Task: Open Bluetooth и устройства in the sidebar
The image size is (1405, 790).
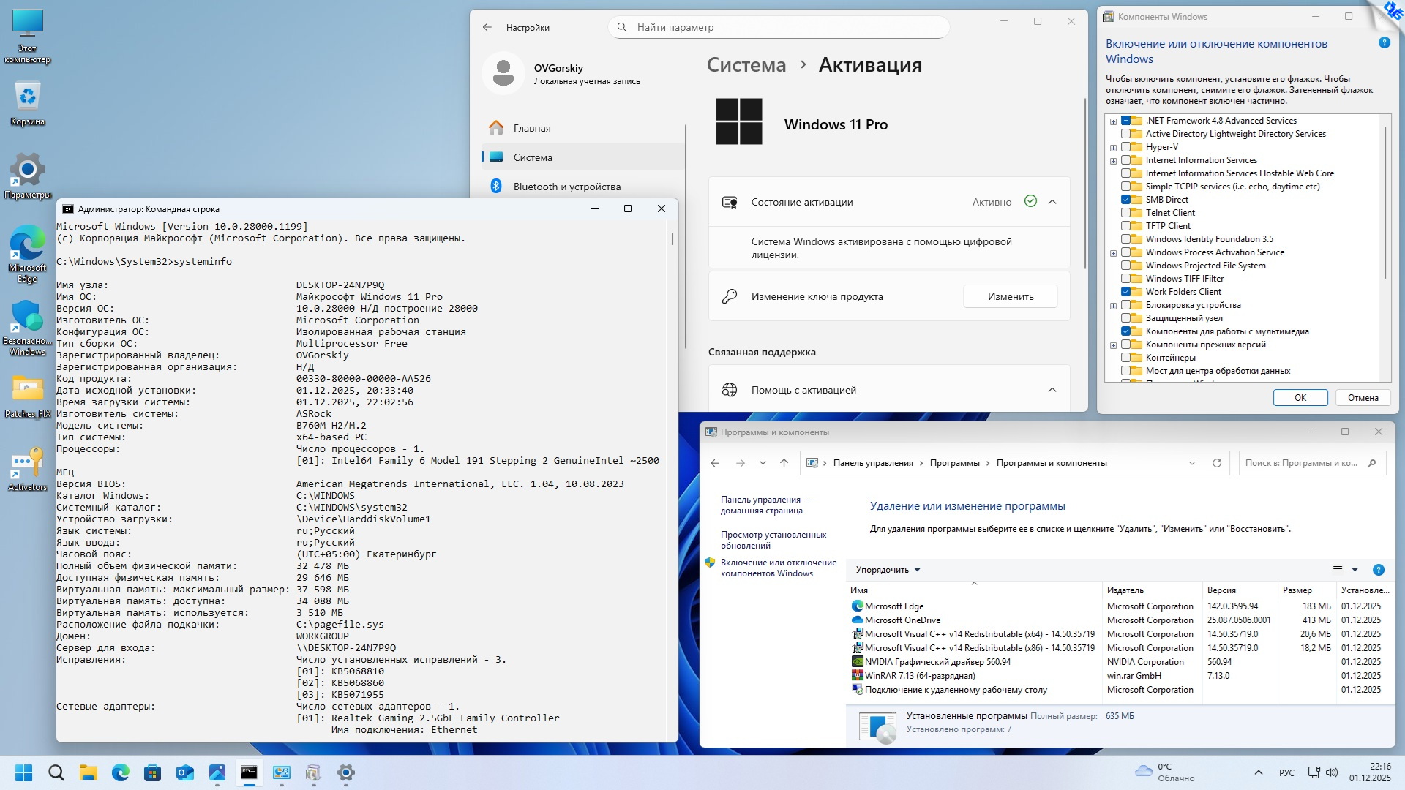Action: pos(566,187)
